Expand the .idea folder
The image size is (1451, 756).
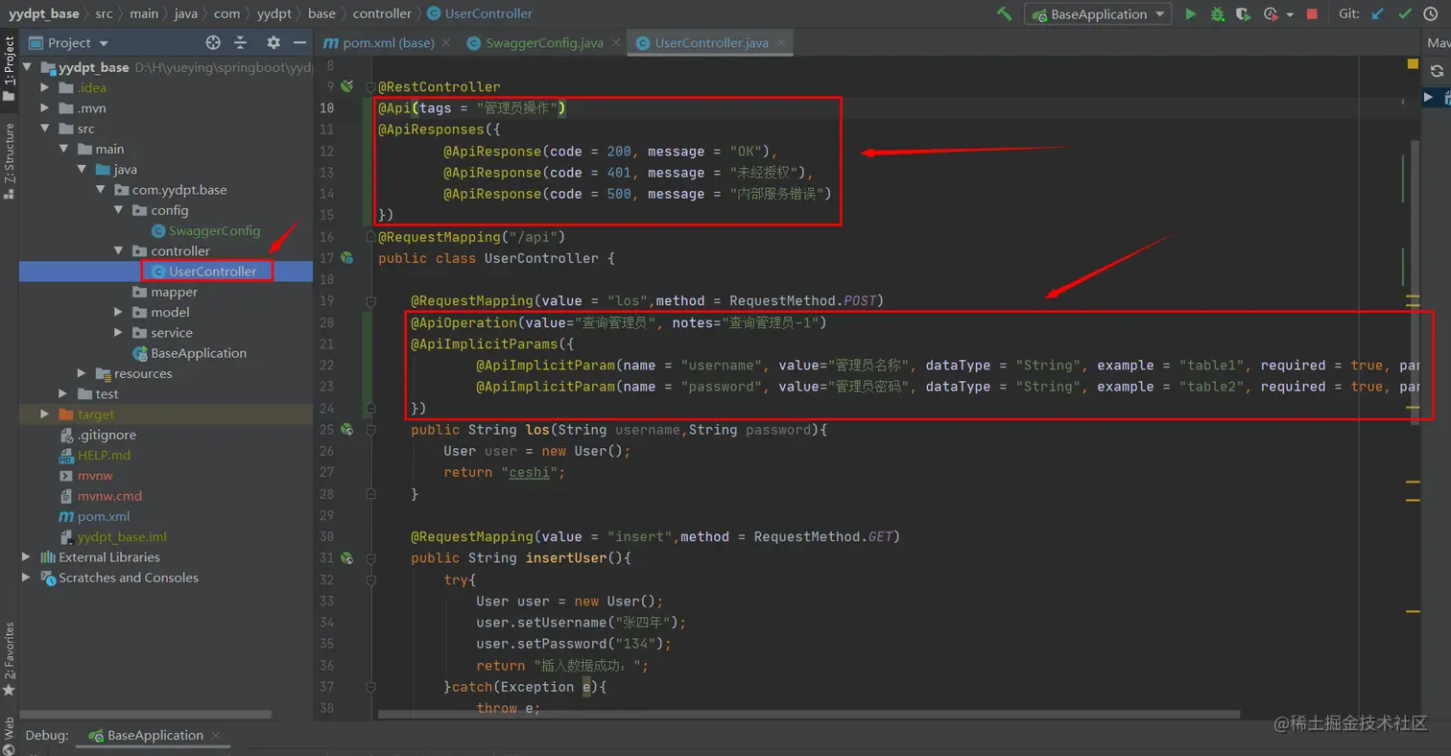(x=45, y=87)
